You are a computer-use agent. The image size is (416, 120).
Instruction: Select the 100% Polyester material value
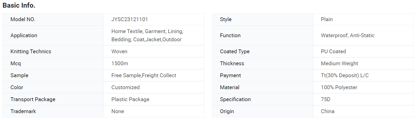[x=339, y=87]
